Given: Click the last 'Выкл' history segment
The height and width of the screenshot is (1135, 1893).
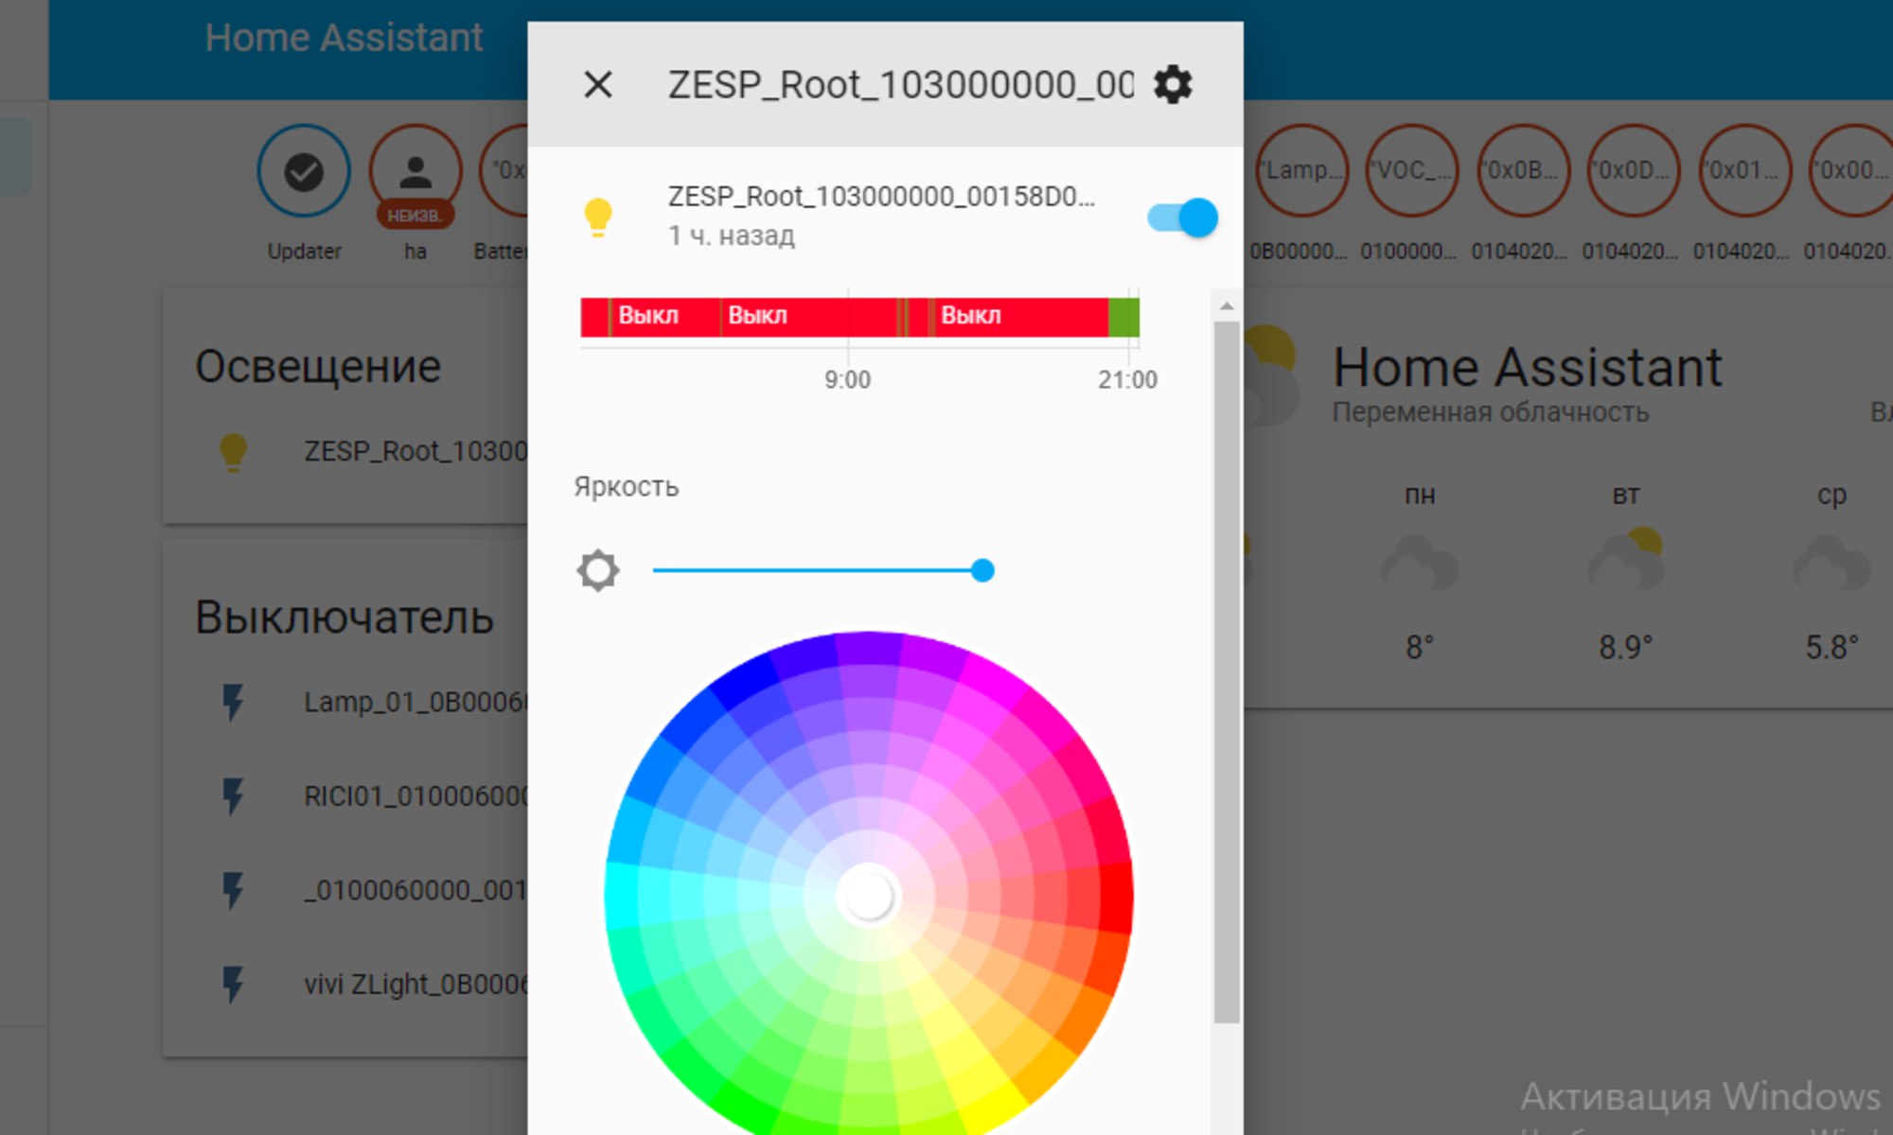Looking at the screenshot, I should pos(1019,317).
